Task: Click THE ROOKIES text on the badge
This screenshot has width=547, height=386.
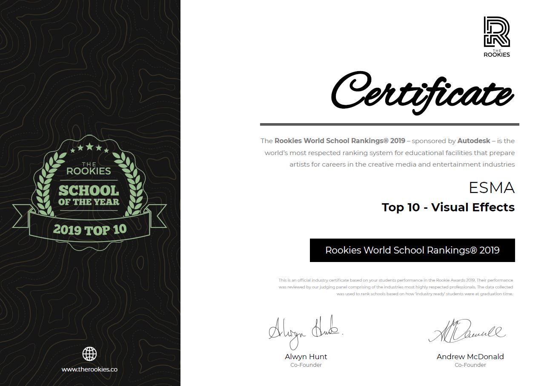Action: coord(89,169)
